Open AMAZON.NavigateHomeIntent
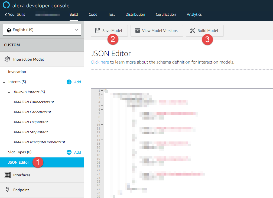The image size is (273, 198). pyautogui.click(x=39, y=142)
